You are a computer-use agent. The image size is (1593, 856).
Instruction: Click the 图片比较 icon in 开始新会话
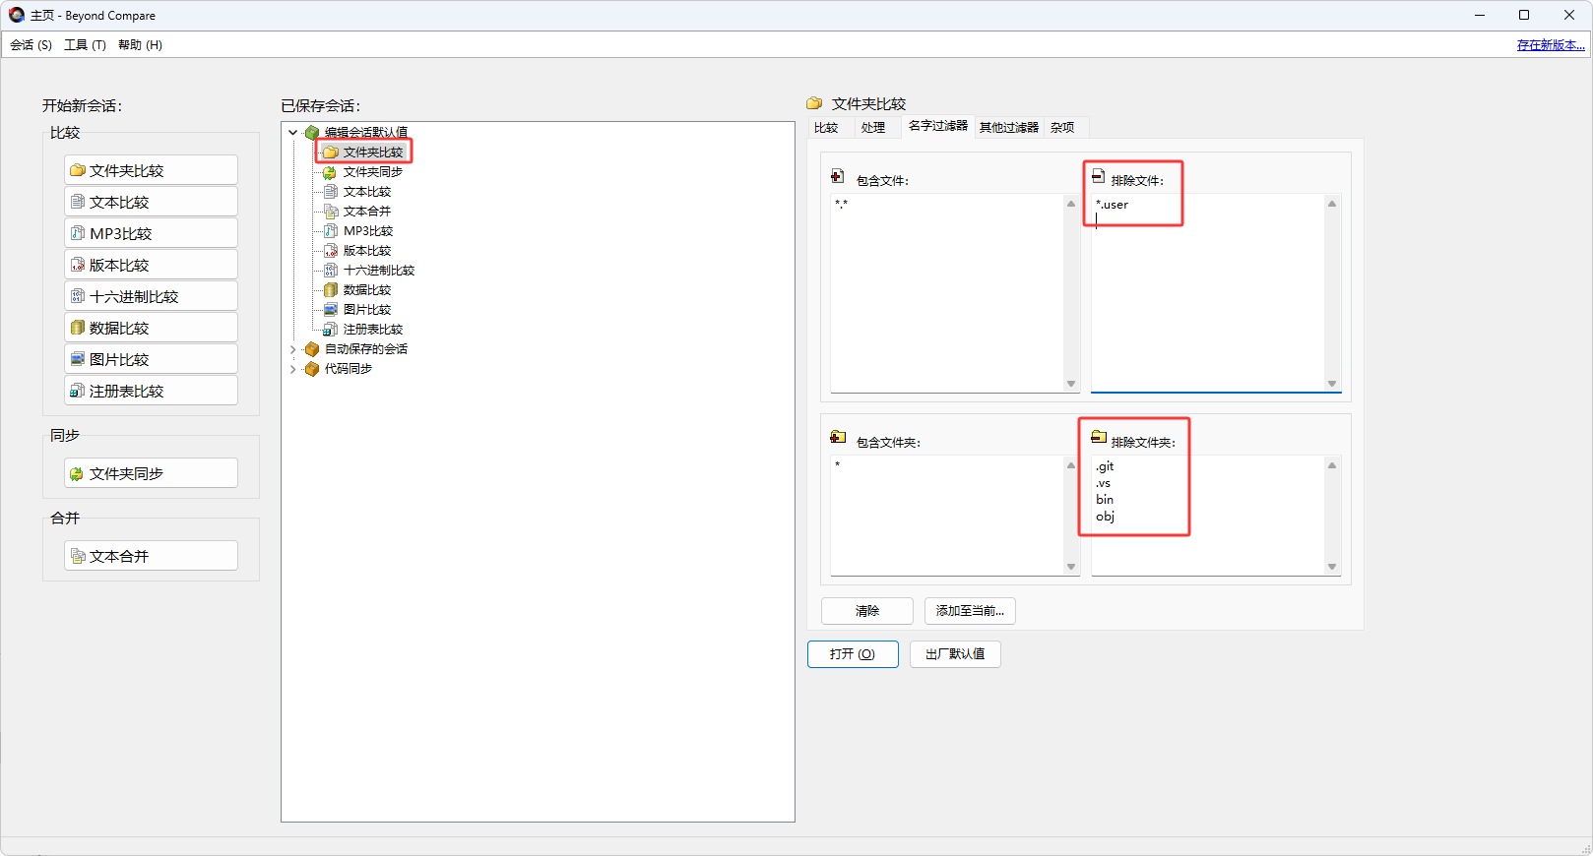(78, 359)
